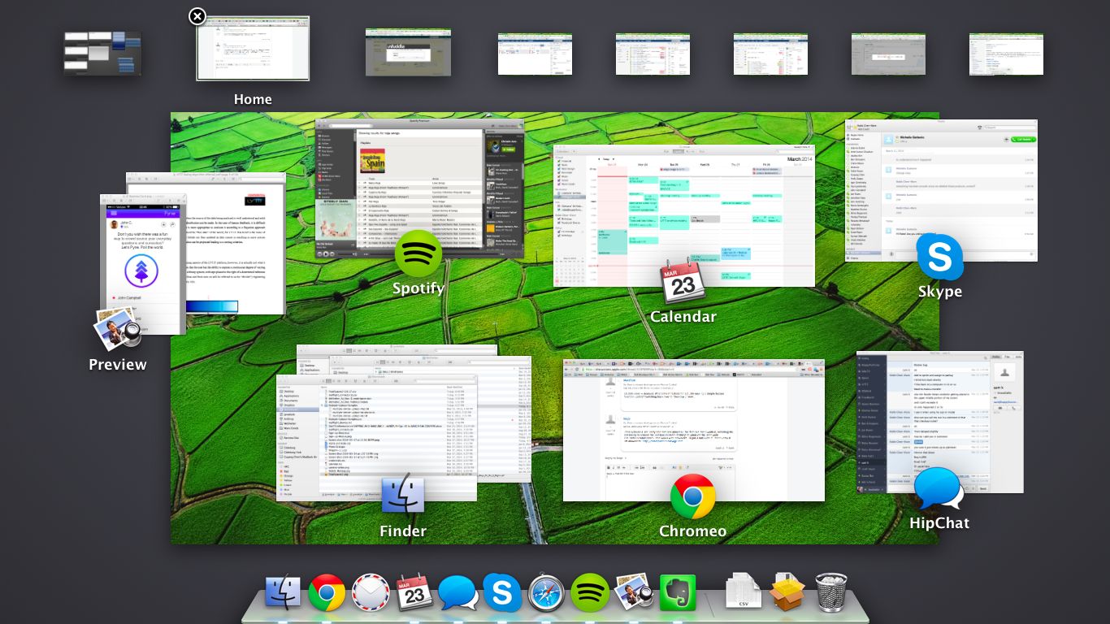The width and height of the screenshot is (1110, 624).
Task: Open the Trash in the Dock
Action: point(830,592)
